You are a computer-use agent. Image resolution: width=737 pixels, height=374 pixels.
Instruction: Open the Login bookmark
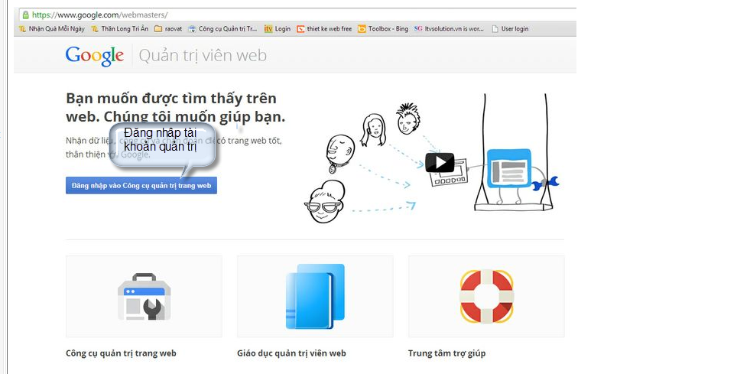pos(278,29)
